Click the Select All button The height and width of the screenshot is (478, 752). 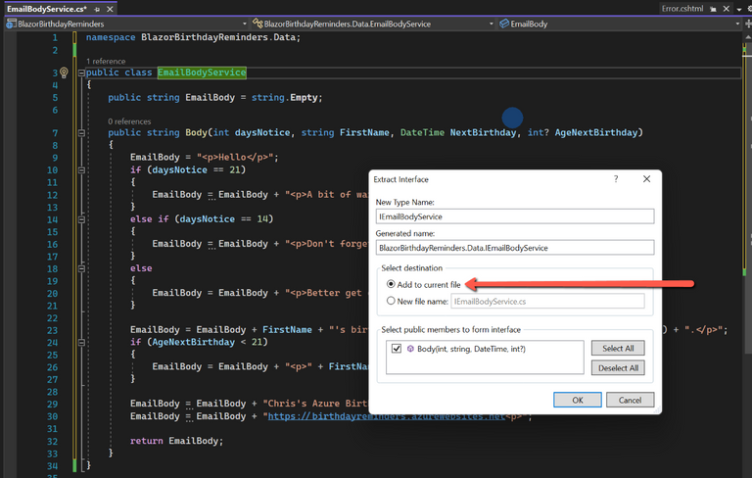[618, 349]
